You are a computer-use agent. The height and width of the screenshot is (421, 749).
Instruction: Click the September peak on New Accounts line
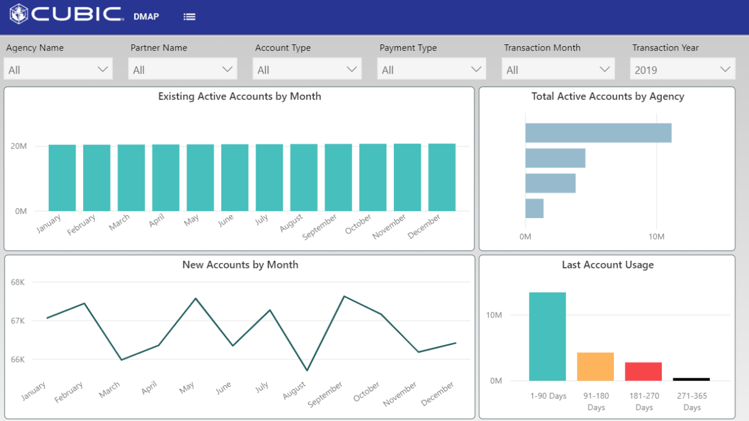tap(343, 296)
